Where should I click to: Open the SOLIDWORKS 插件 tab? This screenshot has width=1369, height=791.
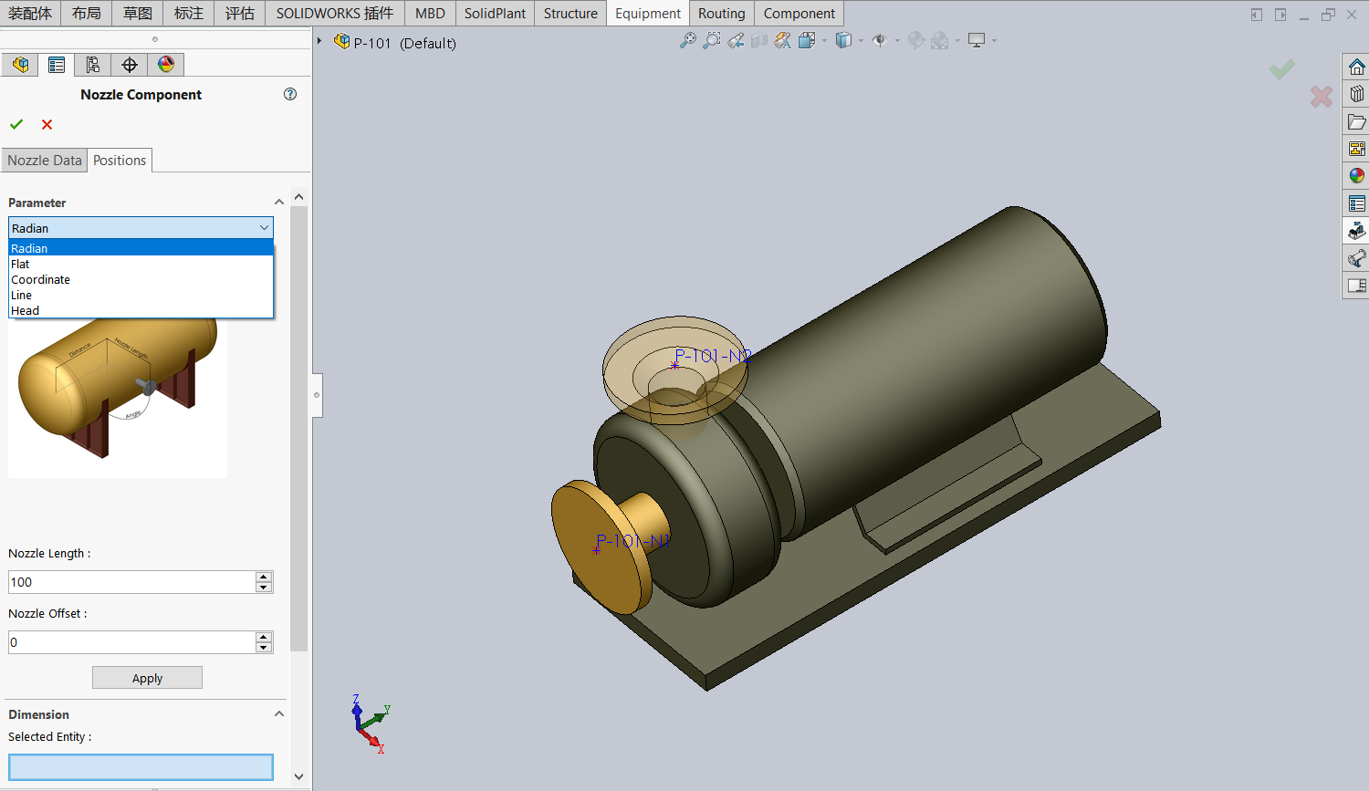pos(335,13)
